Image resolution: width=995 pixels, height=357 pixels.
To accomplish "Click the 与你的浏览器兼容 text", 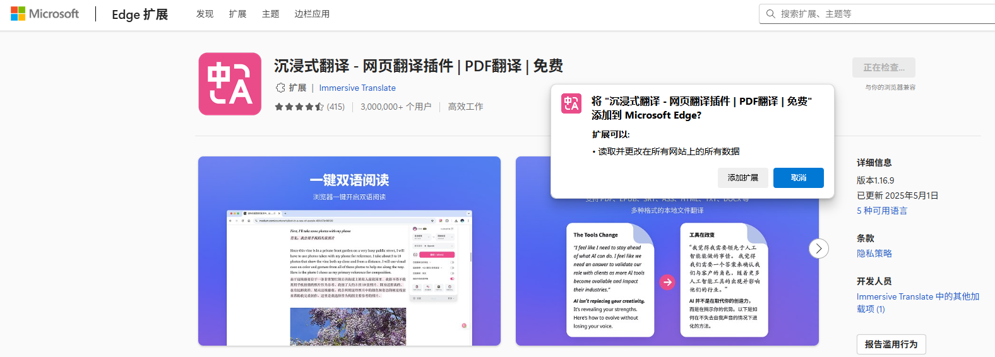I will point(890,88).
